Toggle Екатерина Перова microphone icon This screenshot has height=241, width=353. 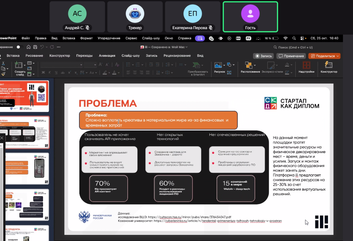[x=211, y=28]
